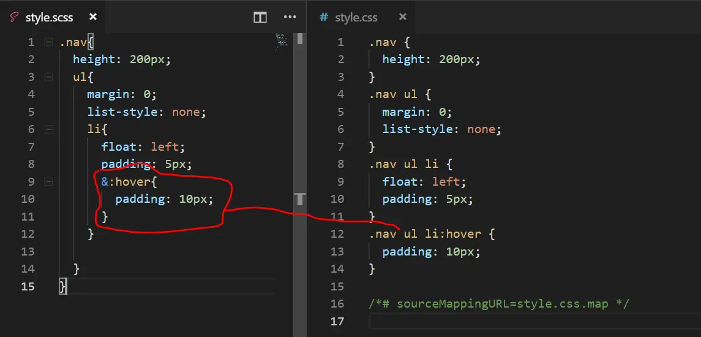Fold the li block at line 6
This screenshot has height=337, width=701.
coord(49,130)
